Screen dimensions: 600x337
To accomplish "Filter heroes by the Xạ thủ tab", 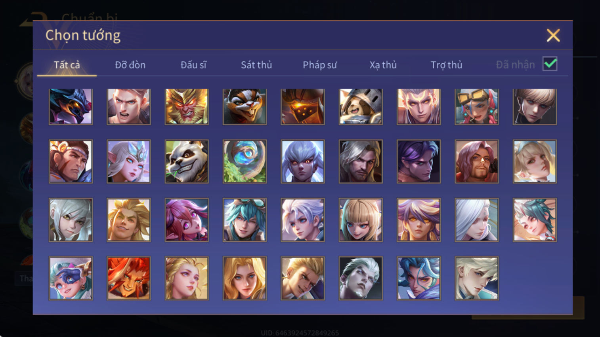I will 383,65.
